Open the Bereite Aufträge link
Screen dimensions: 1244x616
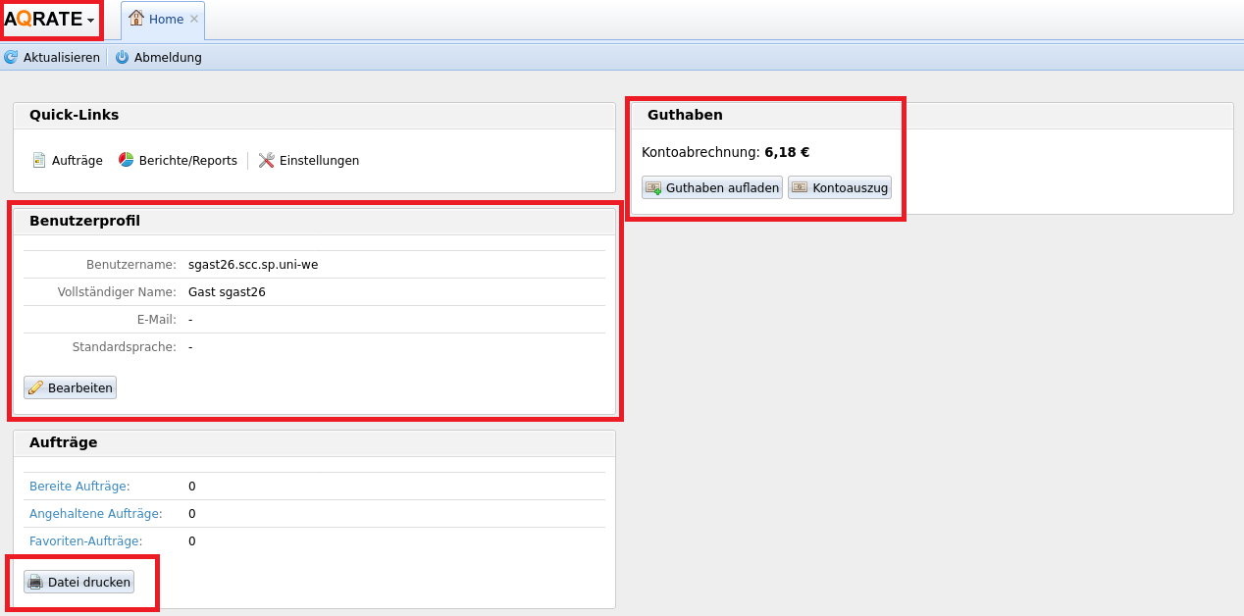tap(79, 487)
